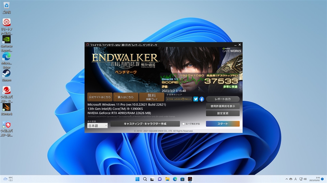Open notification badge in tray
Viewport: 327px width, 183px height.
click(x=323, y=179)
